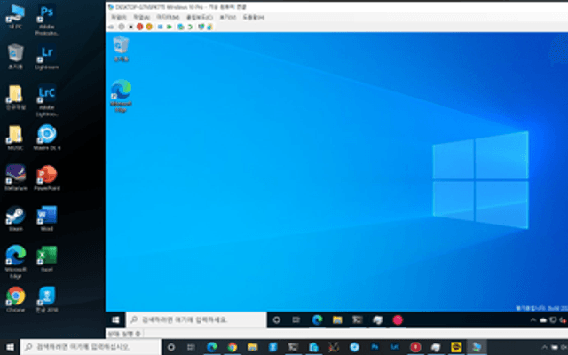Select the Word desktop shortcut
Image resolution: width=568 pixels, height=355 pixels.
click(x=47, y=218)
